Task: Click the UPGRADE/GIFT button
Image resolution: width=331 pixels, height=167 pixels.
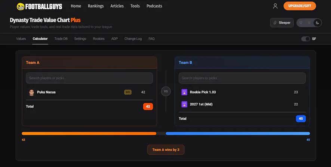Action: pyautogui.click(x=300, y=6)
